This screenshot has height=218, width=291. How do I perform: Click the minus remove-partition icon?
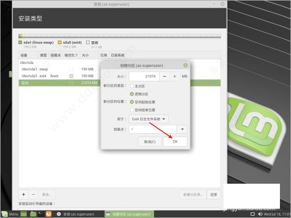pos(33,194)
